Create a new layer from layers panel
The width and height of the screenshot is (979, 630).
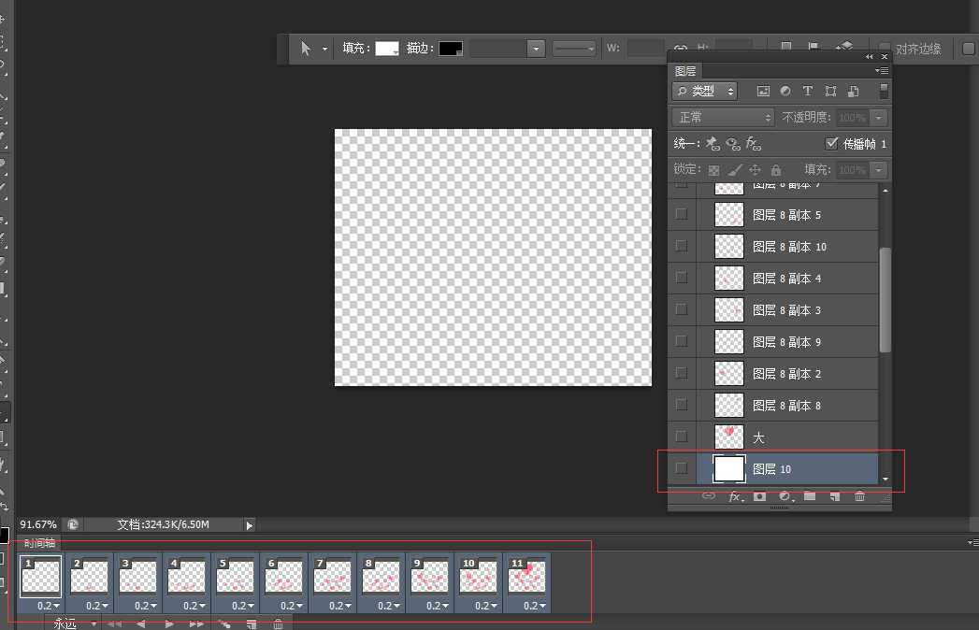click(x=834, y=496)
